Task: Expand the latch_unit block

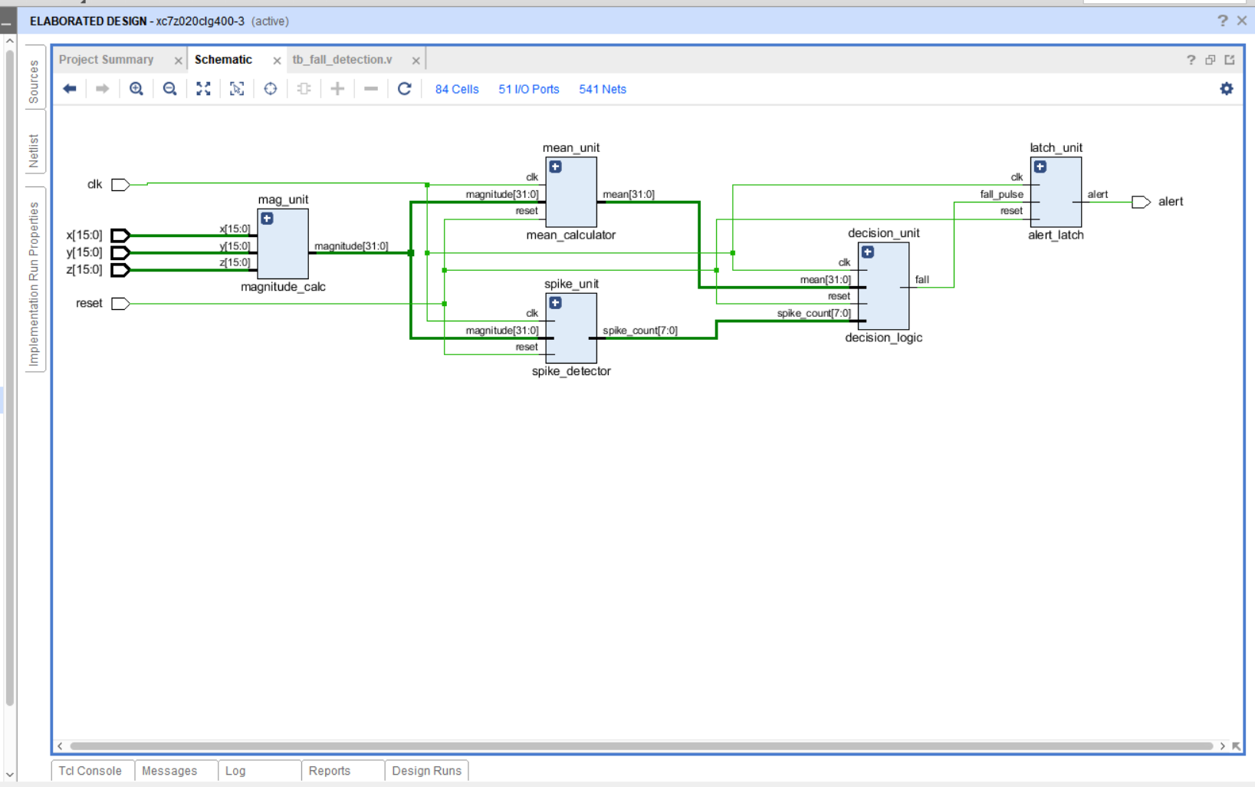Action: click(1040, 166)
